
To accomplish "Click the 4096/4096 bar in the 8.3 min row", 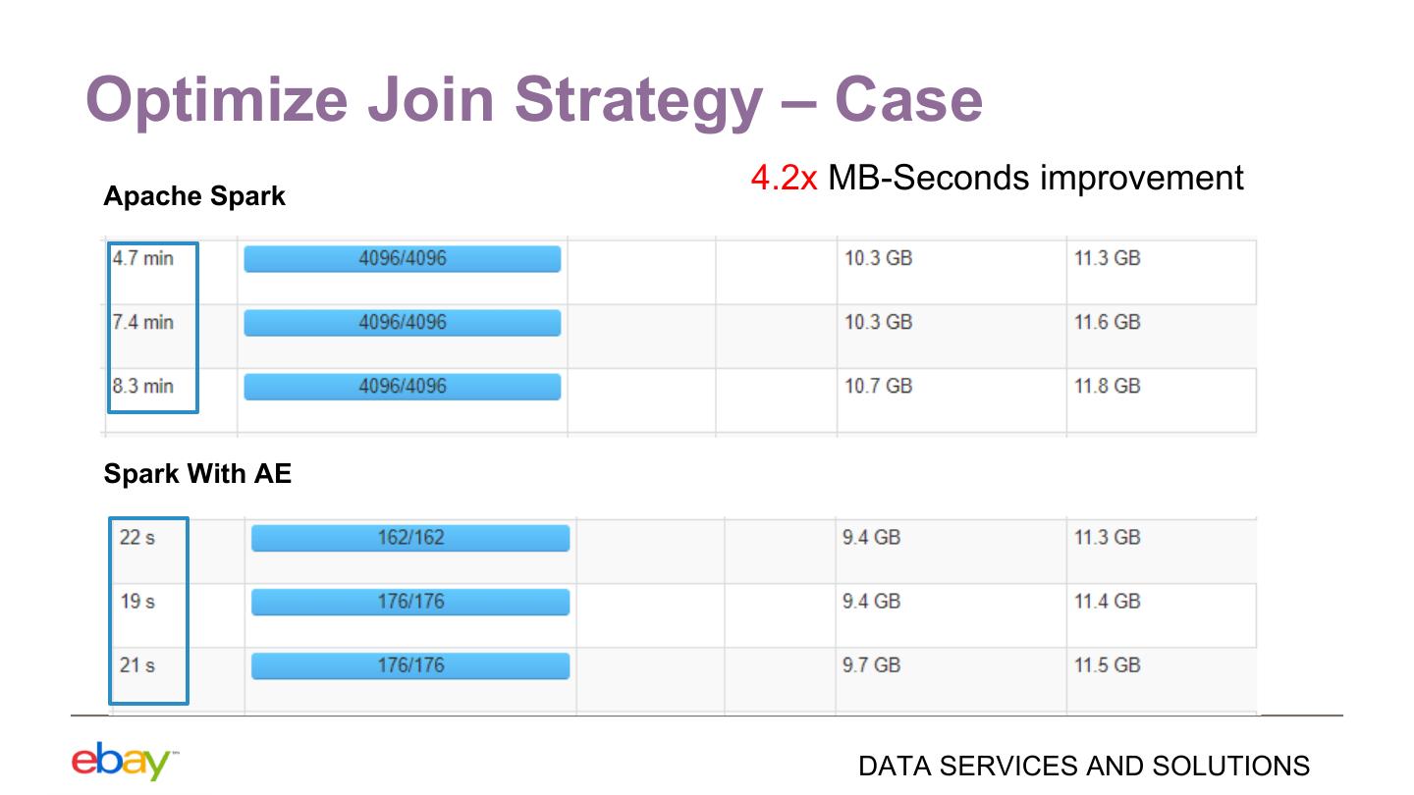I will pos(403,387).
